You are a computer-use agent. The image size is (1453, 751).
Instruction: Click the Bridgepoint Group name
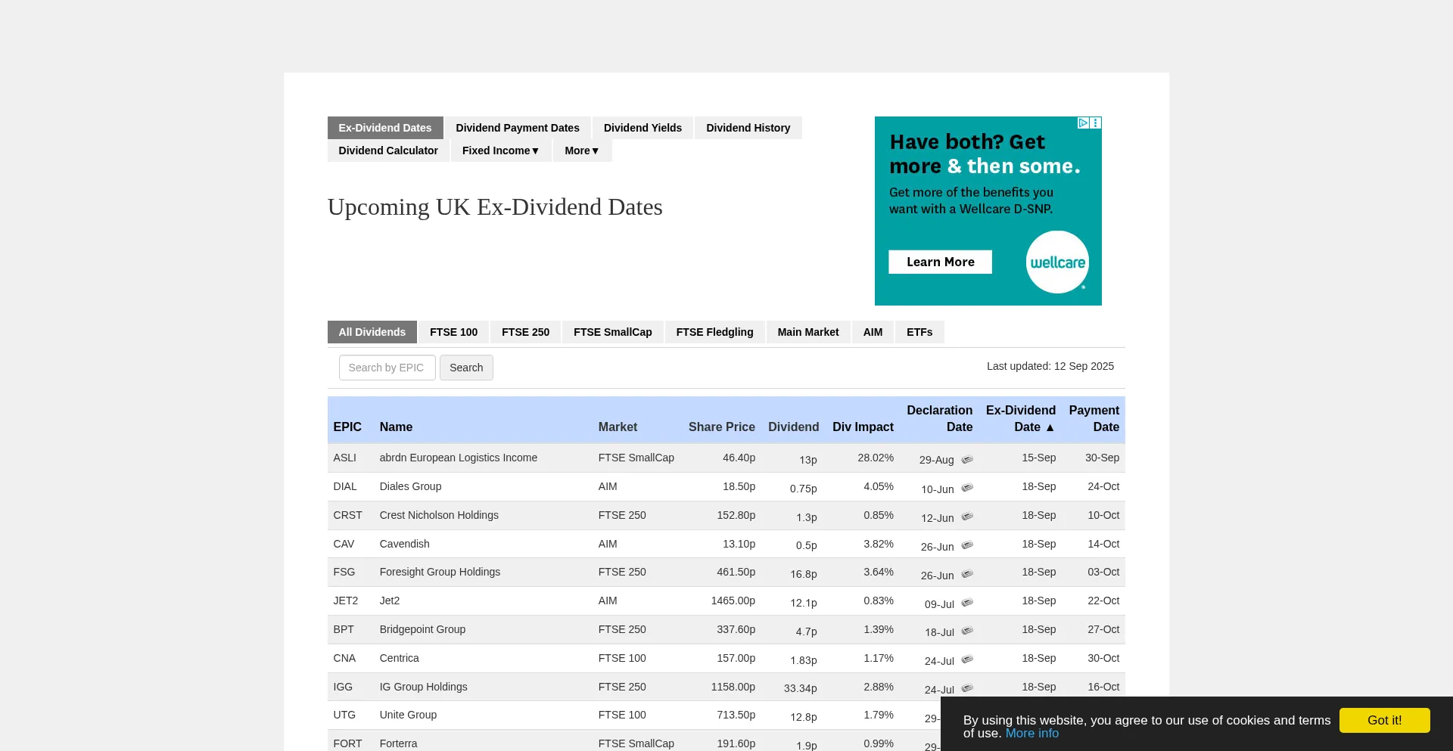422,629
